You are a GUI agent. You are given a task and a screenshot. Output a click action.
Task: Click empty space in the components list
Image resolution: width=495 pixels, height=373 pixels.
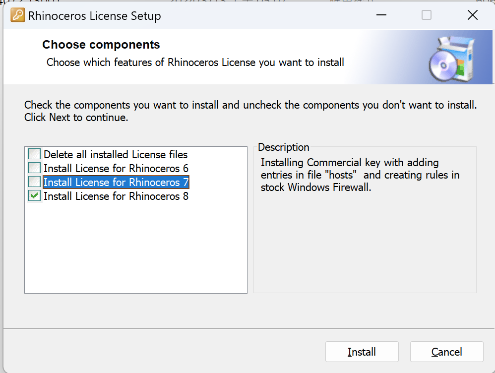coord(135,248)
